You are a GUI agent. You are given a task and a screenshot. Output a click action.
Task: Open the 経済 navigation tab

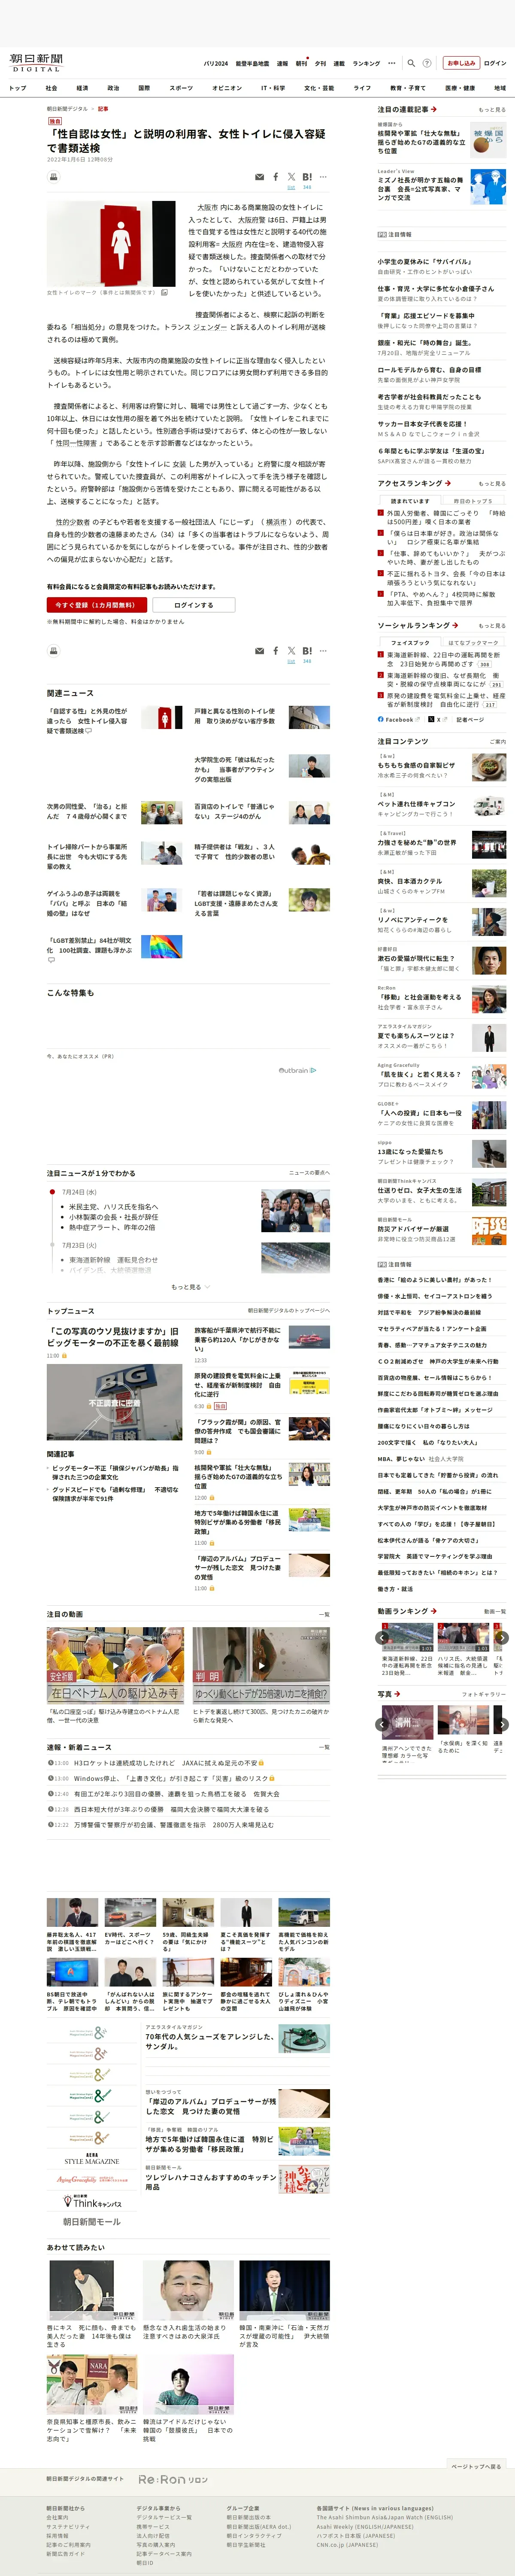click(x=82, y=88)
